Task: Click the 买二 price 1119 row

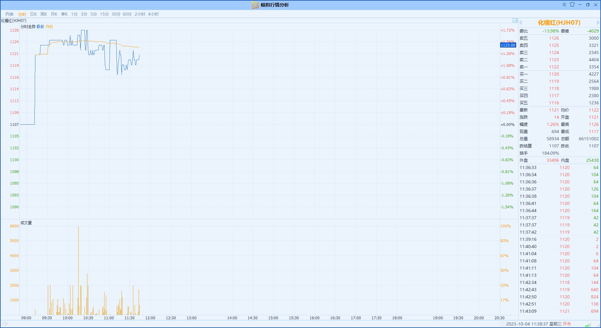Action: 559,81
